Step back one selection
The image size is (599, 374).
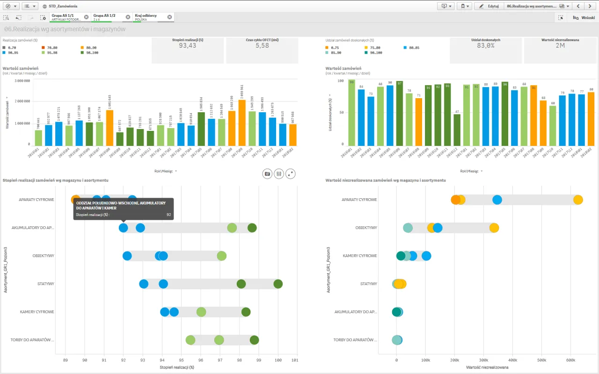[x=19, y=17]
